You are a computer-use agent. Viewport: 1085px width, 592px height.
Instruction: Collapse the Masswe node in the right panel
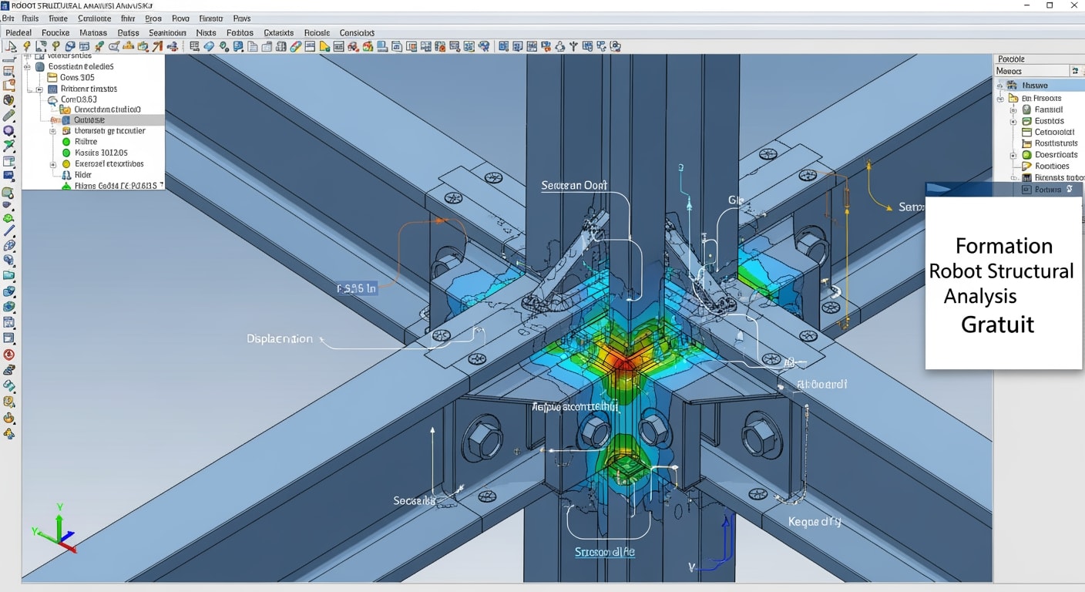pyautogui.click(x=999, y=86)
